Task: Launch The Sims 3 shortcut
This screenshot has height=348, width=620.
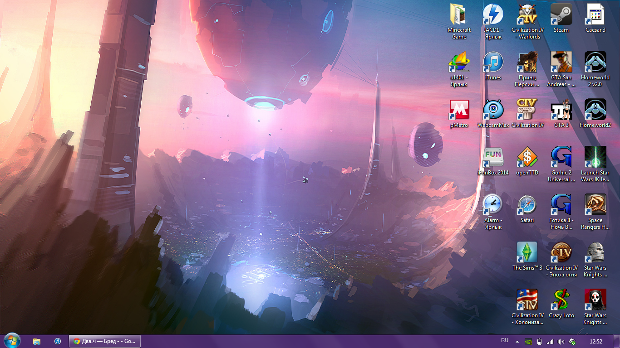Action: click(527, 256)
